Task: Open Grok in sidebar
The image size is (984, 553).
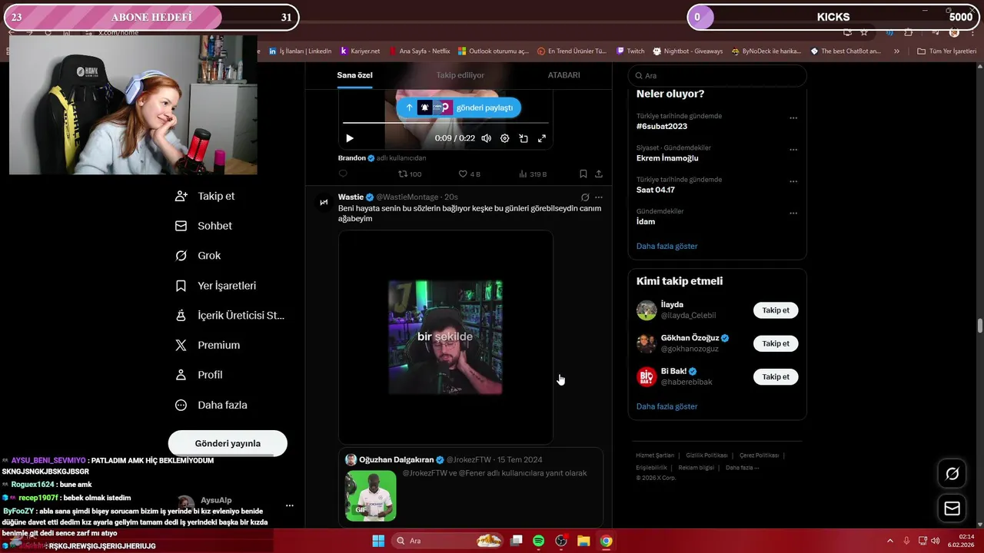Action: (198, 256)
